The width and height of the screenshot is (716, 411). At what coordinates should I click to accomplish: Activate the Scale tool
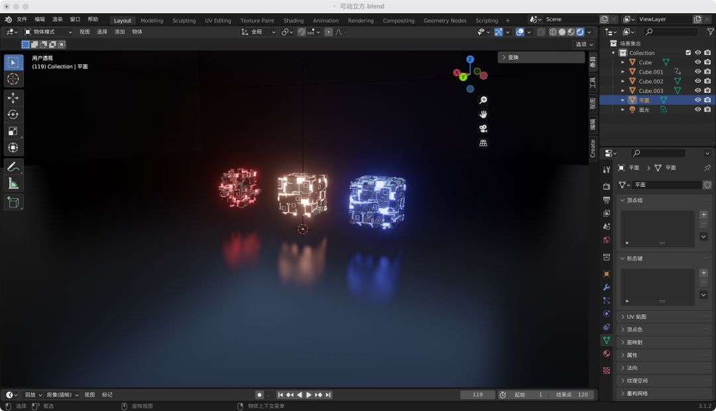click(13, 131)
